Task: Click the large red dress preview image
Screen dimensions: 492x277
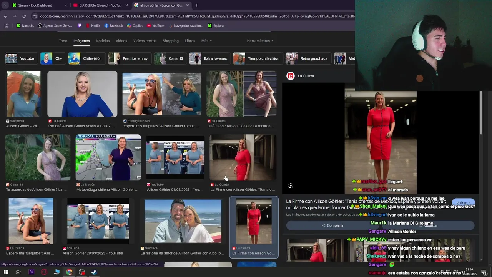Action: (381, 142)
